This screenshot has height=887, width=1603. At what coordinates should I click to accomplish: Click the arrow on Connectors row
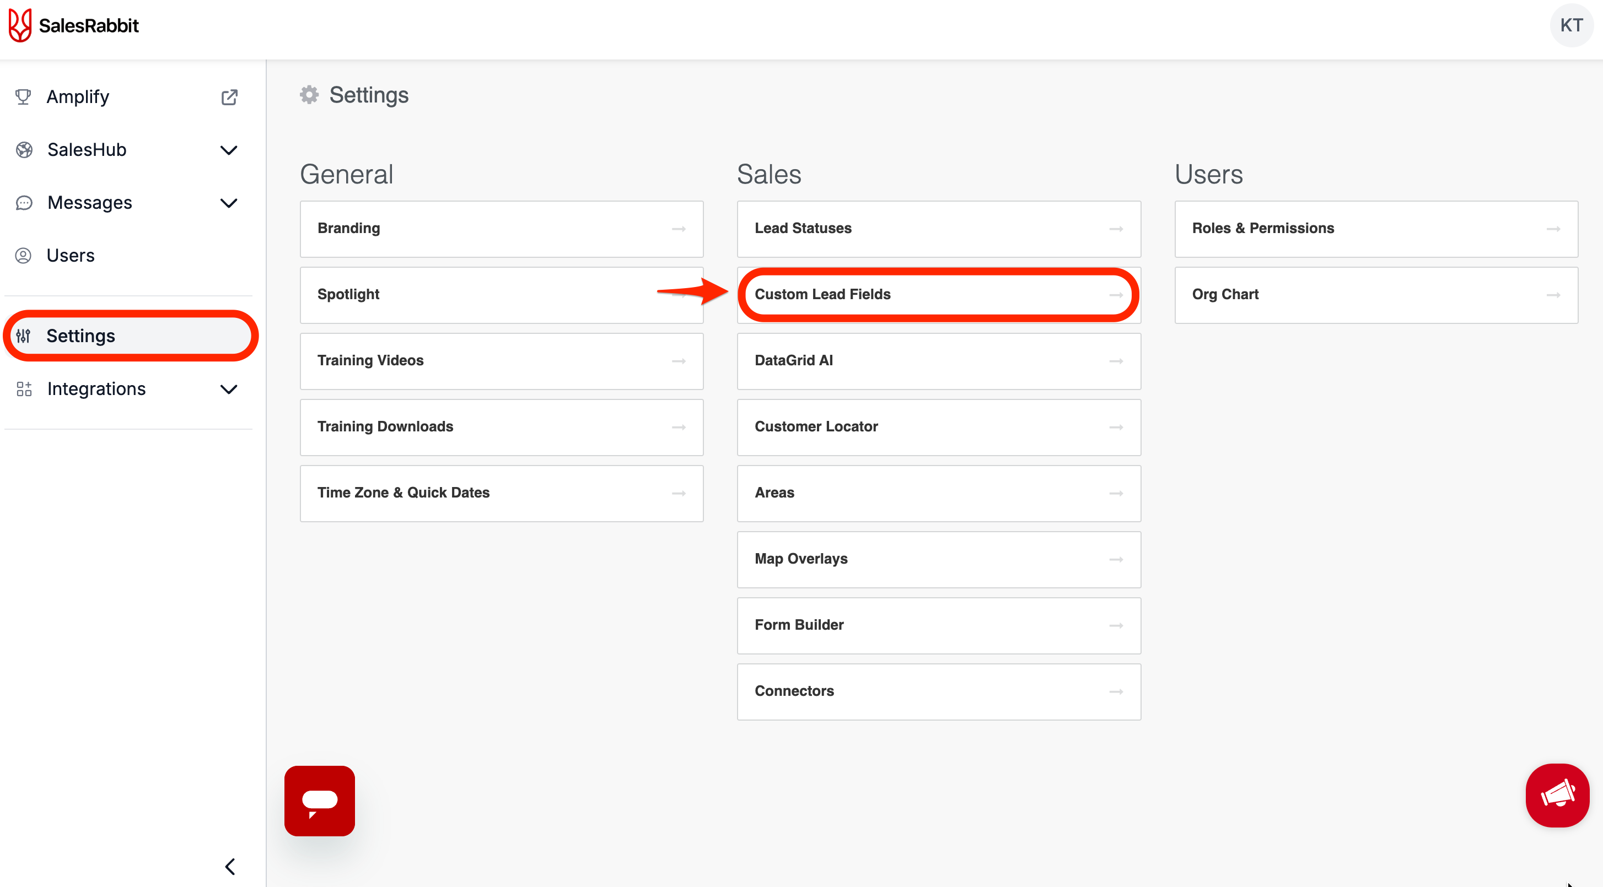(1116, 691)
